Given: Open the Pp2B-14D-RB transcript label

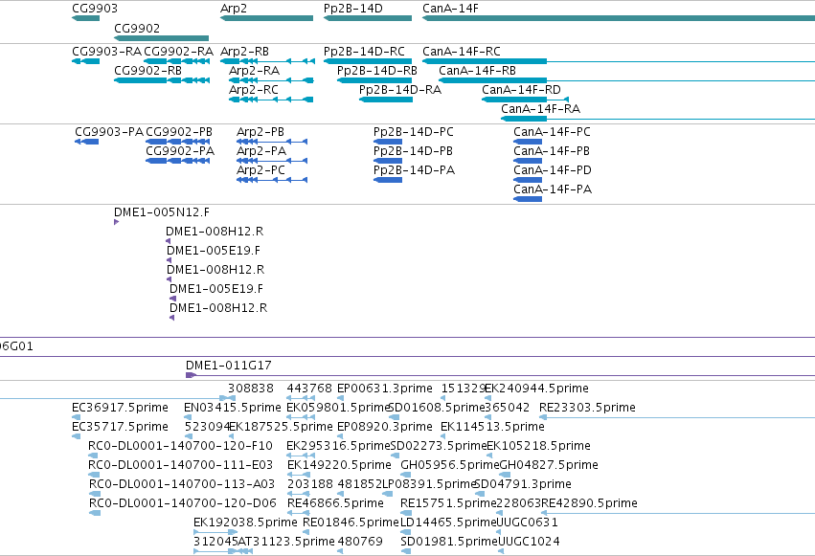Looking at the screenshot, I should (376, 71).
